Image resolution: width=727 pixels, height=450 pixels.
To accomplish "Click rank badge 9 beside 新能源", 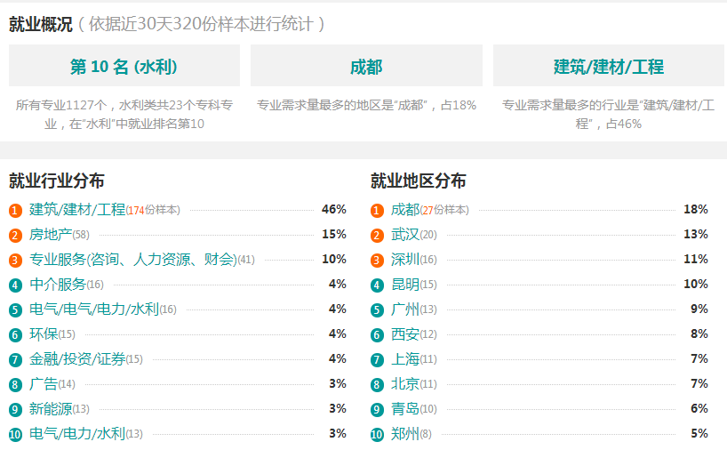I will click(x=15, y=410).
